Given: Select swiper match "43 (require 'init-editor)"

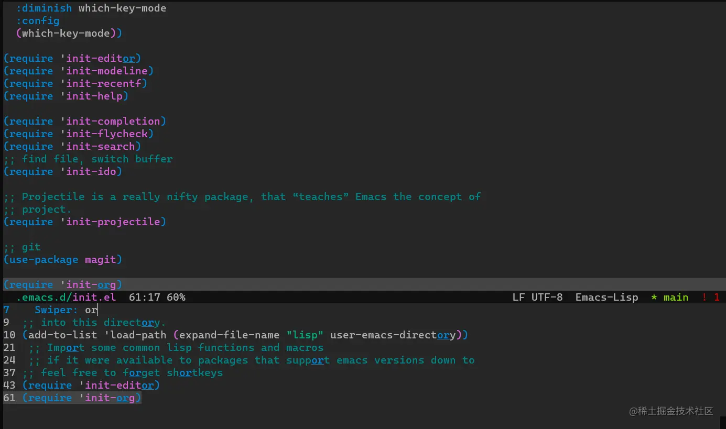Looking at the screenshot, I should [x=82, y=385].
